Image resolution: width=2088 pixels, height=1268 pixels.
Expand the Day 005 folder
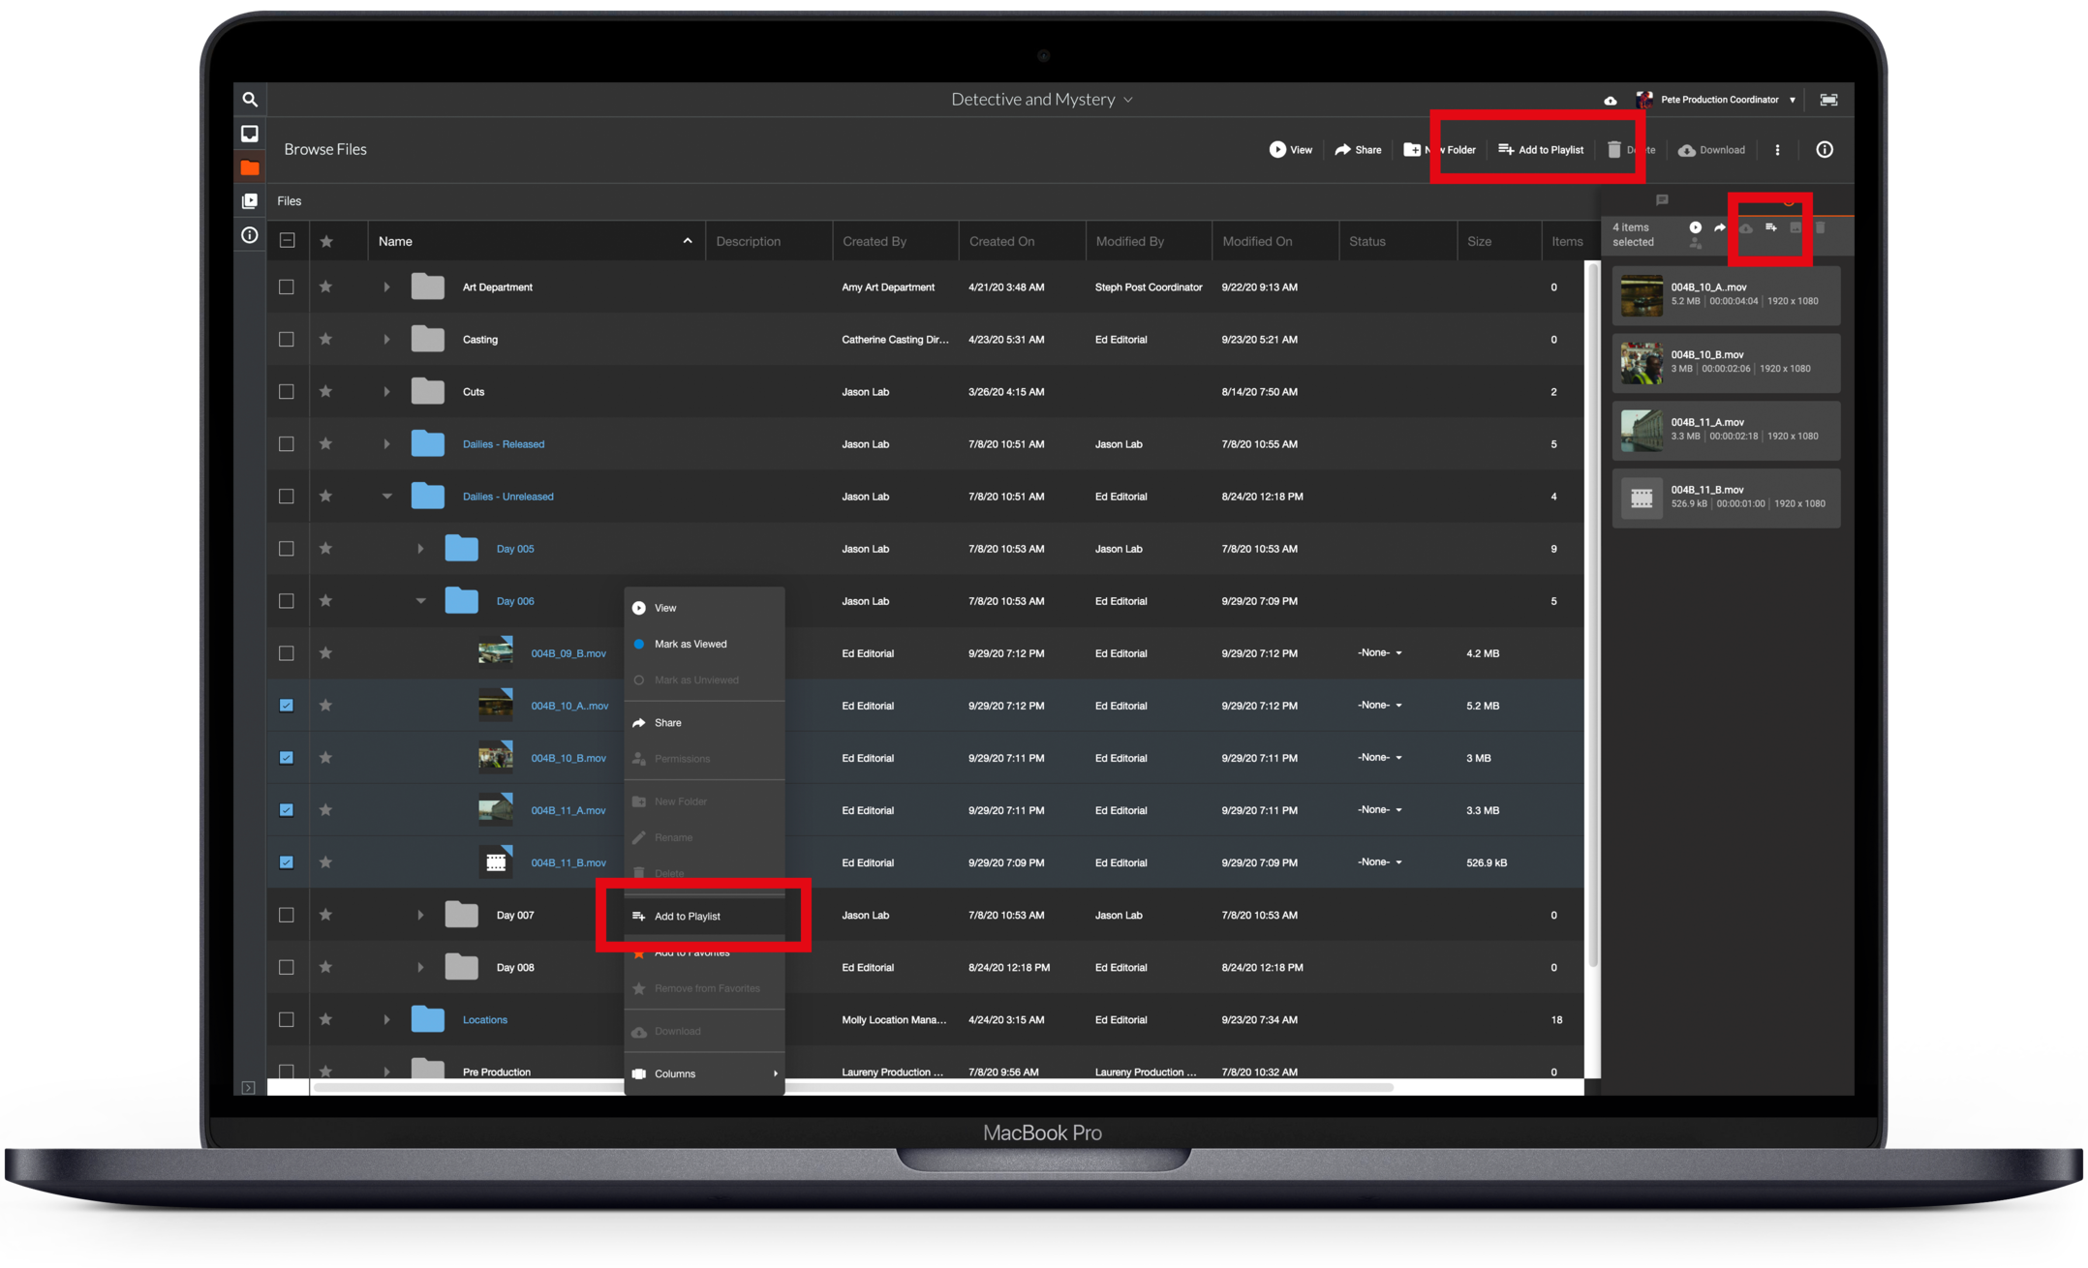click(420, 549)
